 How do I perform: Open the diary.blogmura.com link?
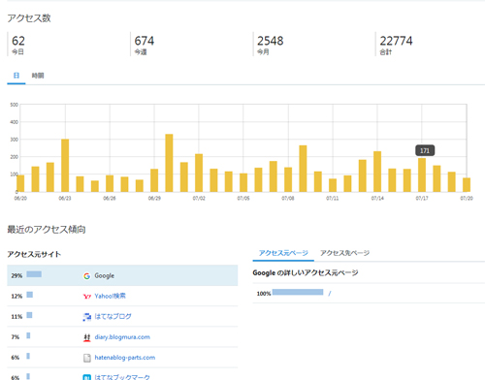coord(122,337)
